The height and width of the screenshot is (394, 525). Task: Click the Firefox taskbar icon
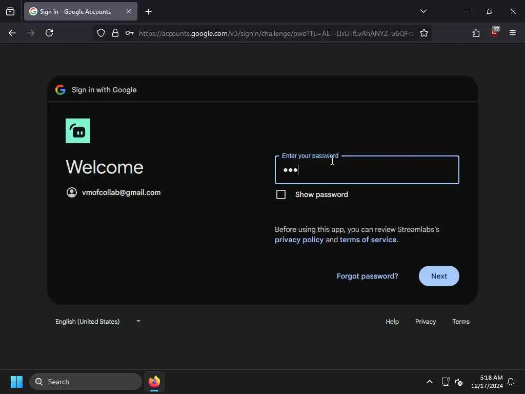[154, 382]
